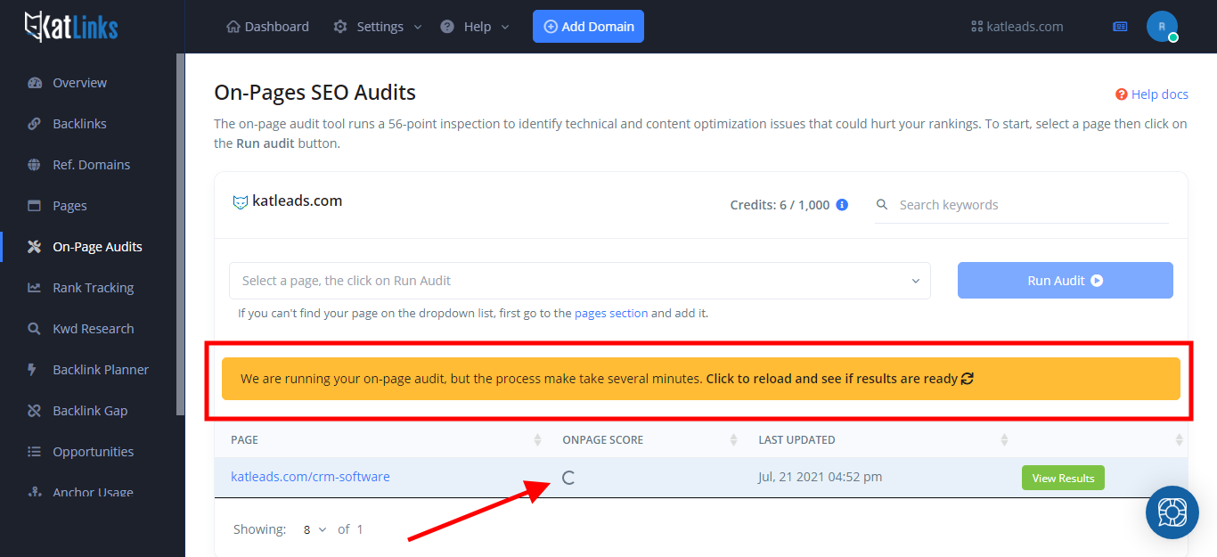Viewport: 1217px width, 557px height.
Task: Click the Kwd Research magnifier icon
Action: click(35, 329)
